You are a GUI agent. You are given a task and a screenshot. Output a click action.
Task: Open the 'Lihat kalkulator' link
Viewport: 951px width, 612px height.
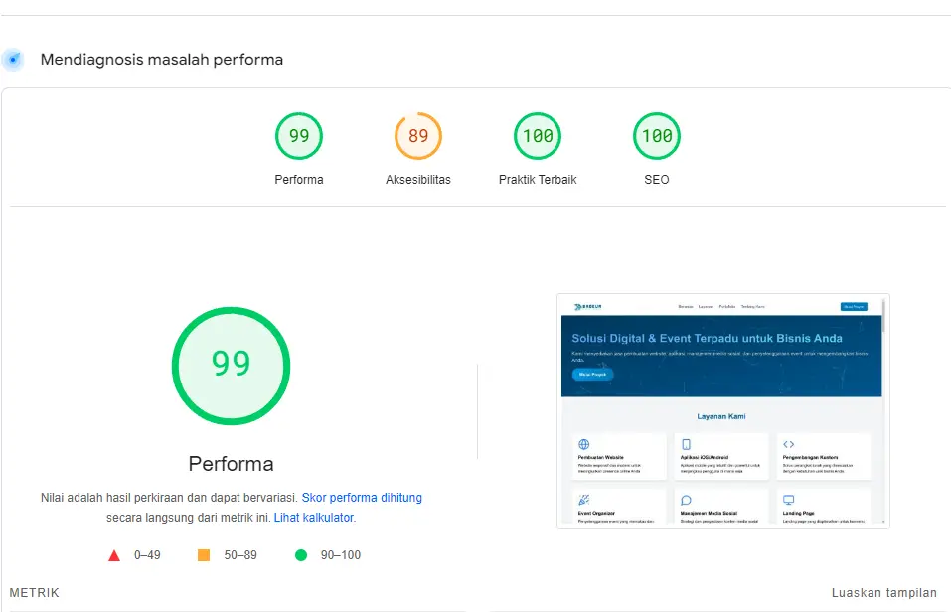(313, 518)
